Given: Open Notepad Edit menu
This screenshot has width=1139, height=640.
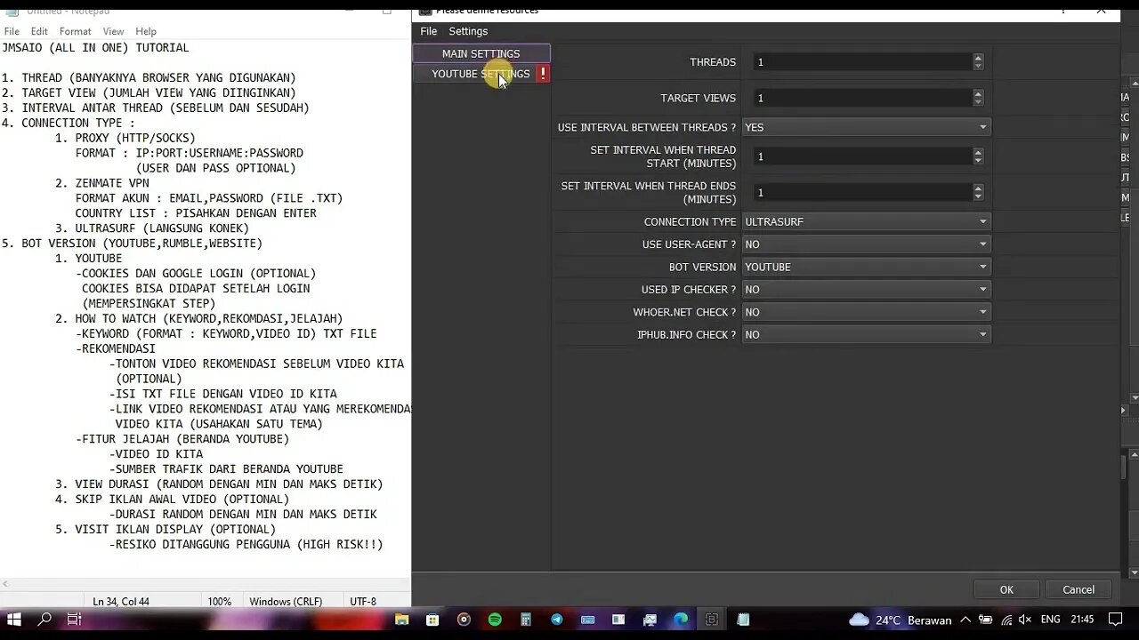Looking at the screenshot, I should pos(39,31).
